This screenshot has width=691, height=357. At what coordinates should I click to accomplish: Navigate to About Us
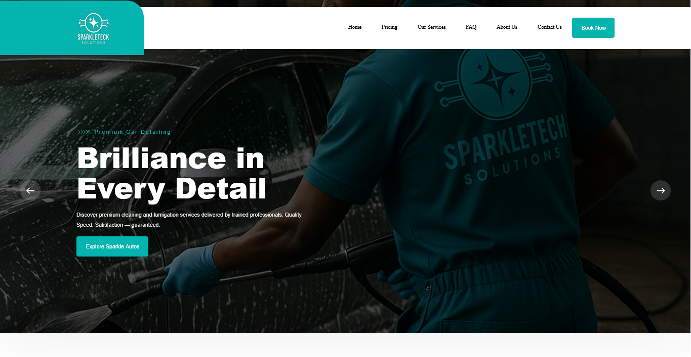[x=507, y=27]
